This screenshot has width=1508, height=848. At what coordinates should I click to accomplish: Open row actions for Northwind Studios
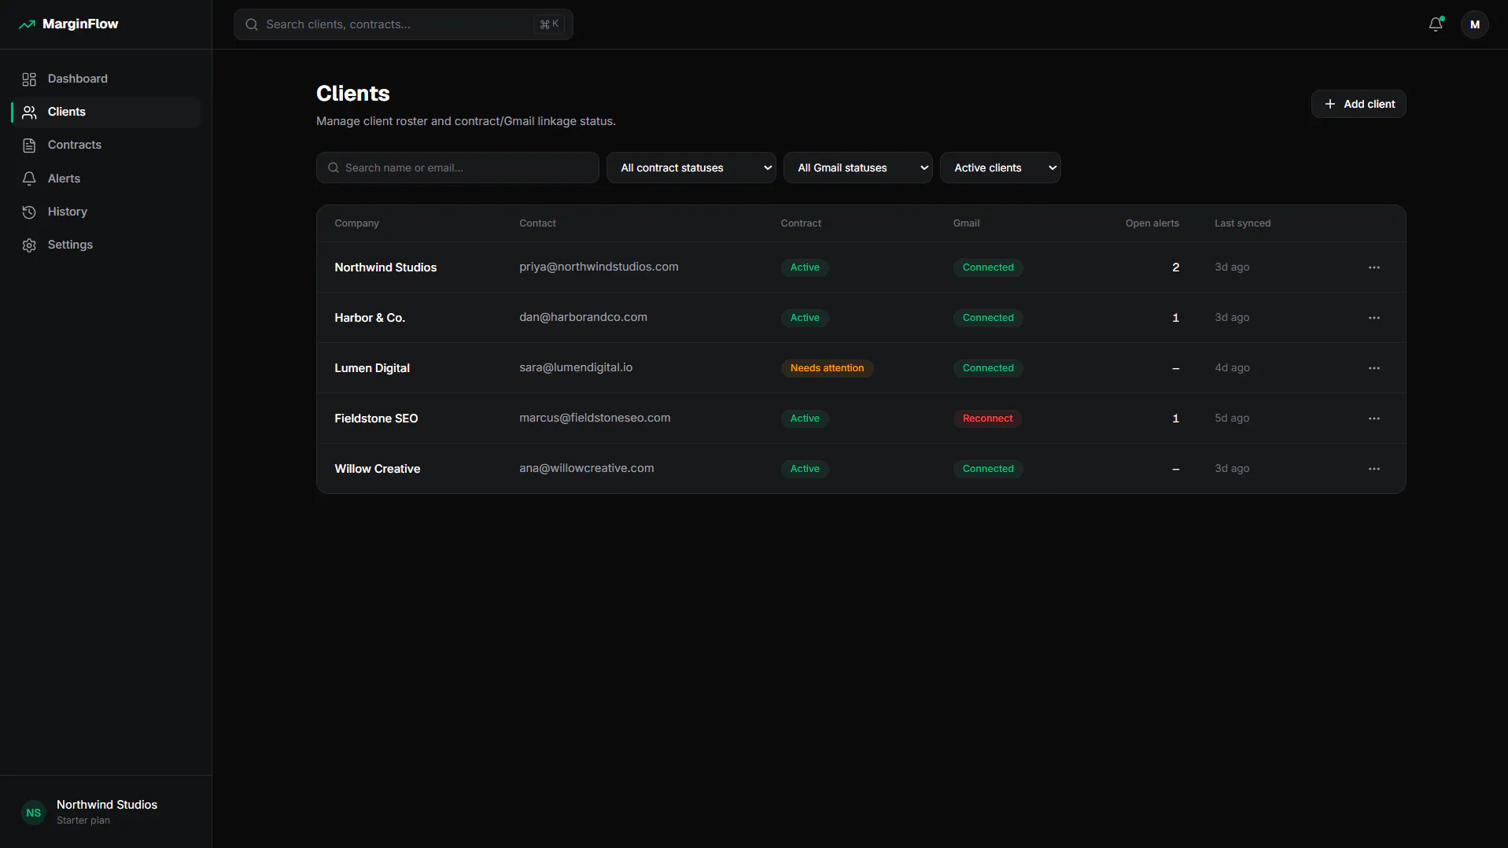[x=1373, y=267]
